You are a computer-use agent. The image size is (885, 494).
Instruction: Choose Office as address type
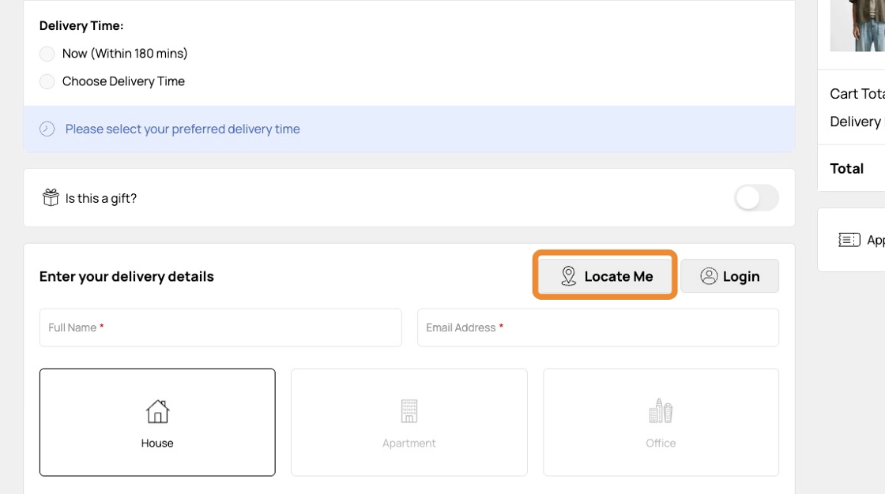(x=661, y=422)
